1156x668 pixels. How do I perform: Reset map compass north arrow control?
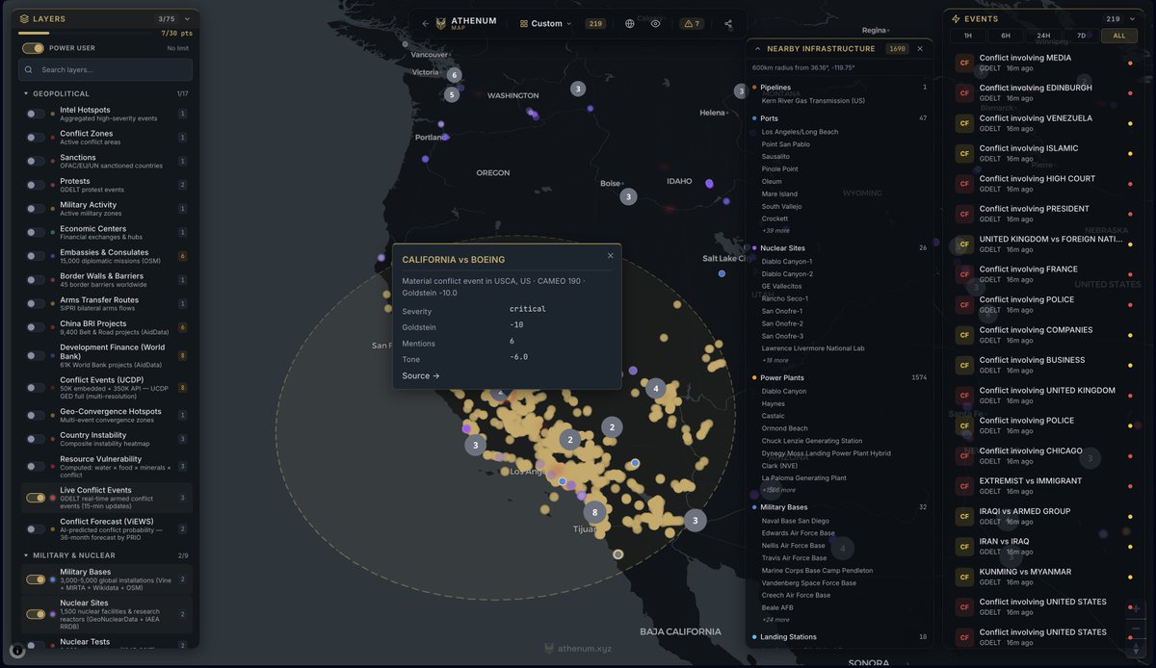[1137, 648]
